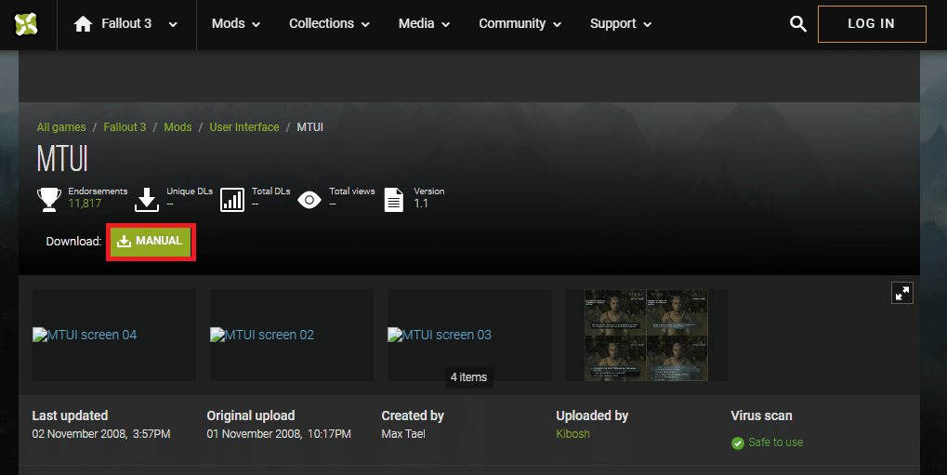This screenshot has width=947, height=475.
Task: Open the Support dropdown menu
Action: coord(621,23)
